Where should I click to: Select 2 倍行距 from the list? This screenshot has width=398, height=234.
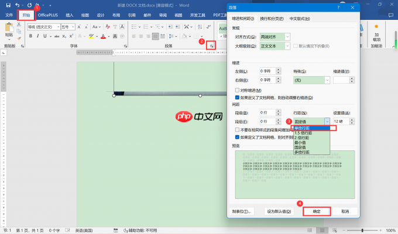tap(312, 138)
